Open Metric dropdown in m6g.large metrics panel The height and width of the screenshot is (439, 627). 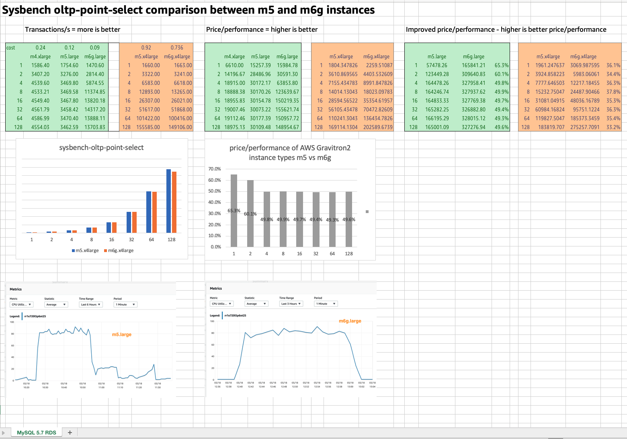click(221, 304)
